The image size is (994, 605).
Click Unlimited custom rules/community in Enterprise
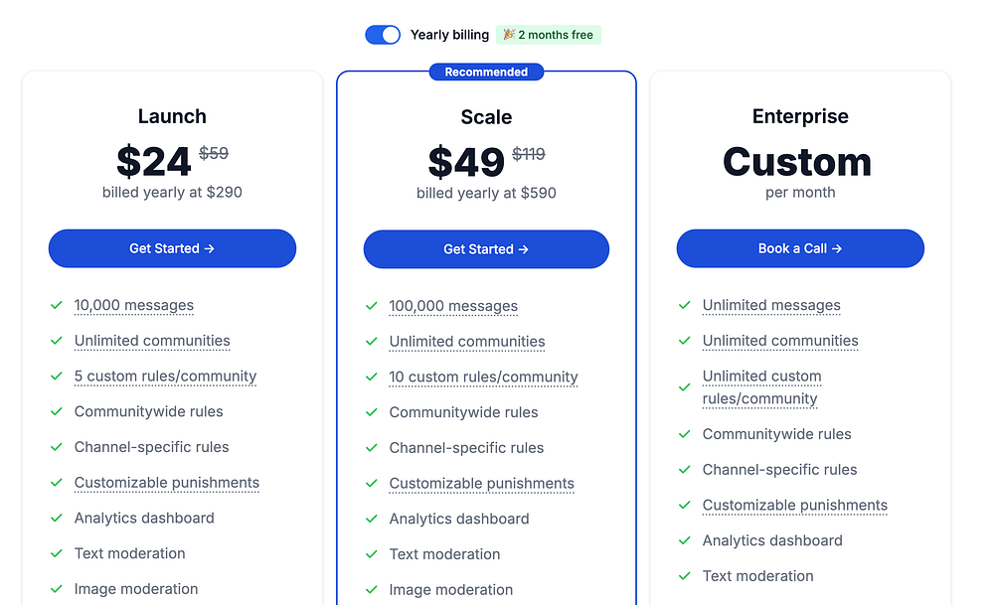point(761,387)
